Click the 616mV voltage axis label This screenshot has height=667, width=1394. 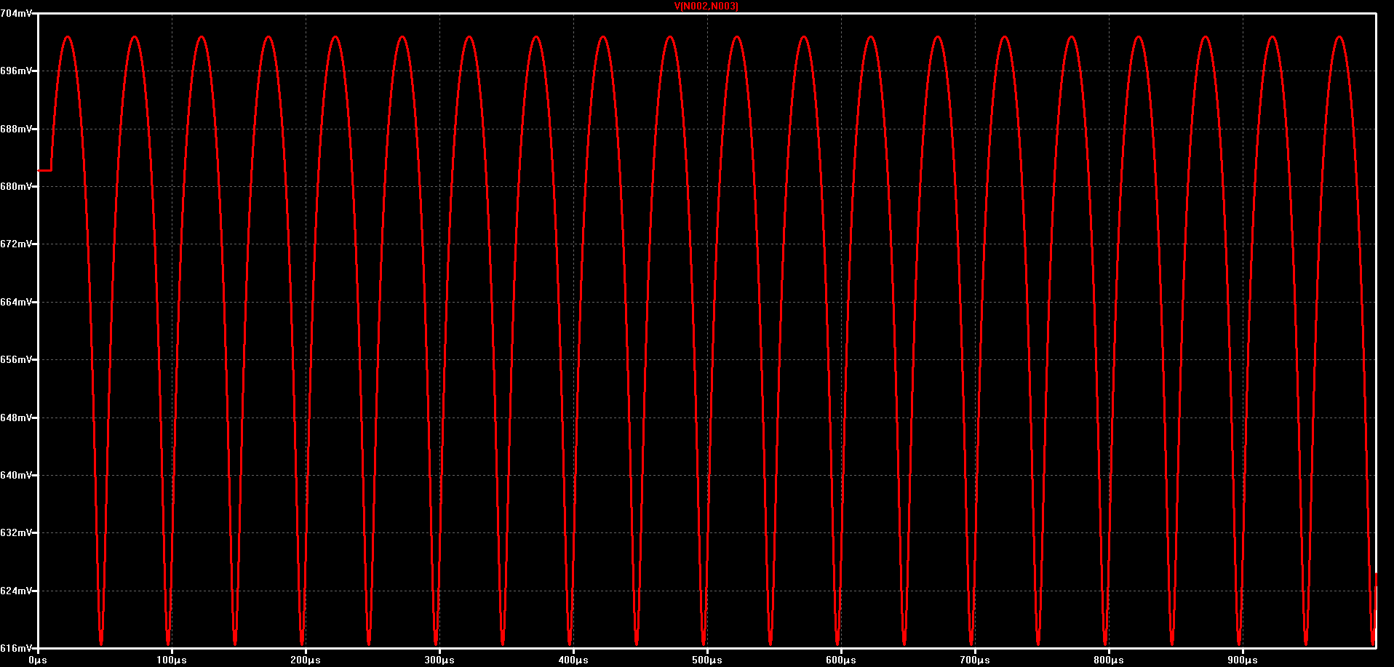(x=16, y=648)
